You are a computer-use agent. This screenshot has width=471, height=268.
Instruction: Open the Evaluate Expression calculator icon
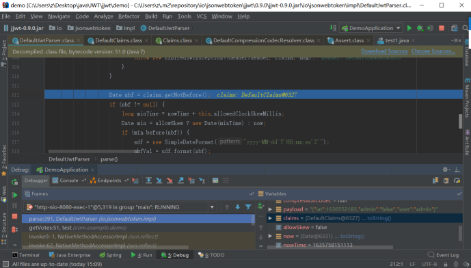[215, 180]
